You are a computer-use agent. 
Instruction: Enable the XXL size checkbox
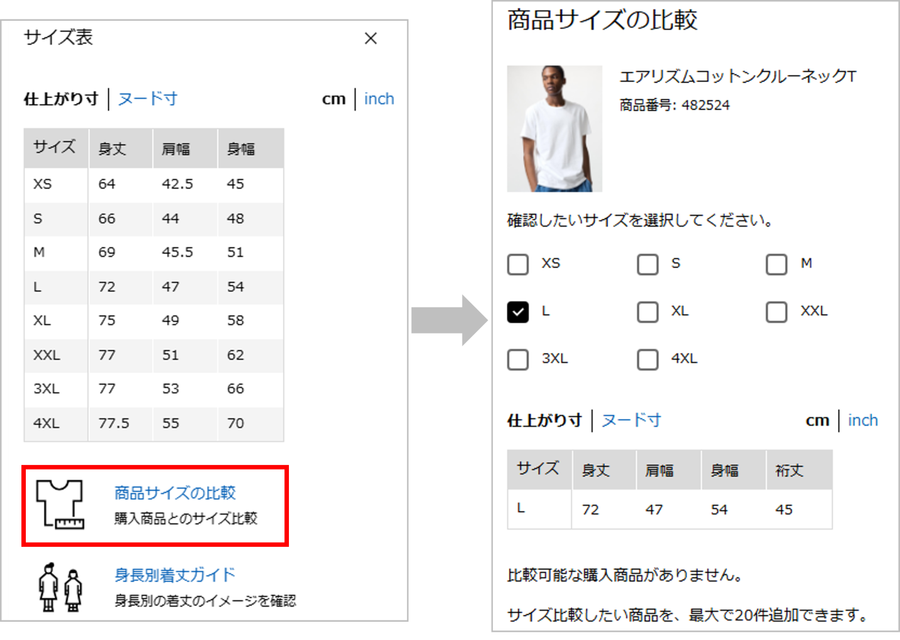[x=776, y=312]
